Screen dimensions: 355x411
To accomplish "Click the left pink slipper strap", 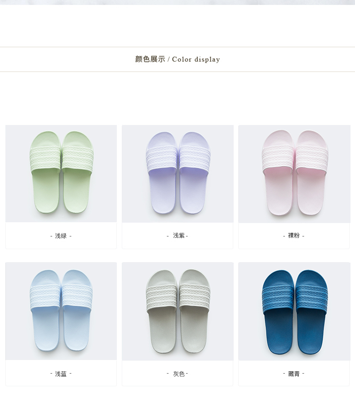I will coord(278,159).
